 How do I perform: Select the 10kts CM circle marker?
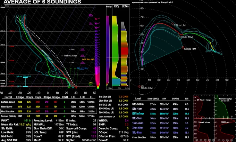[139, 86]
